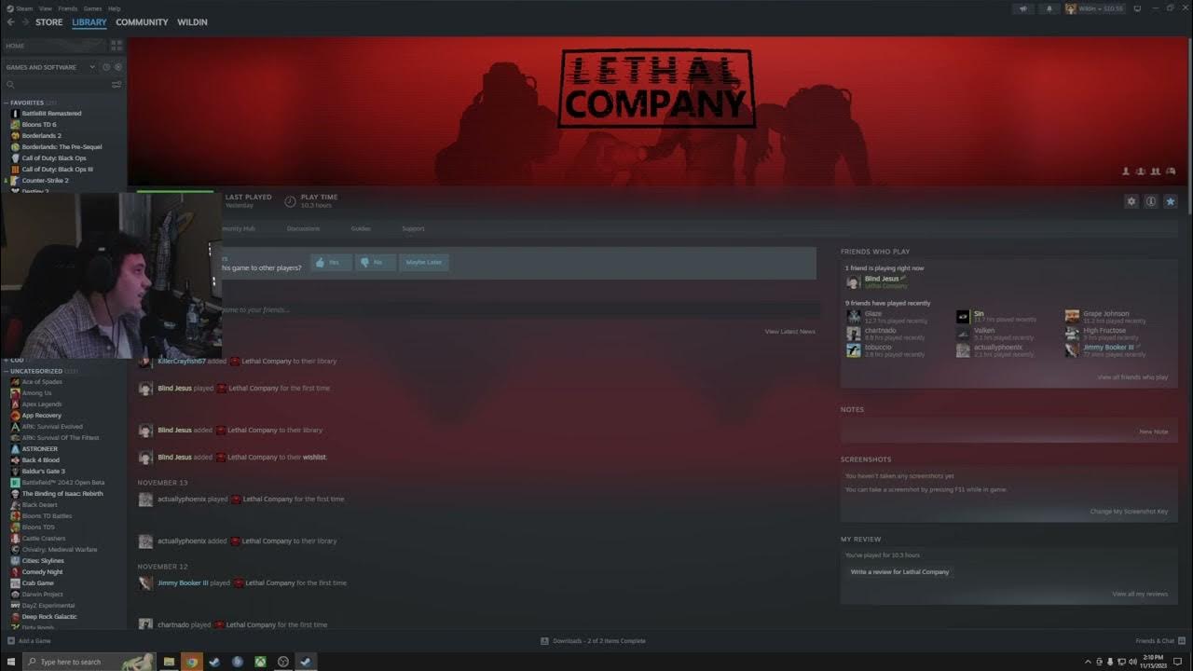Select Call of Duty: Black Ops III
1193x671 pixels.
pyautogui.click(x=57, y=170)
